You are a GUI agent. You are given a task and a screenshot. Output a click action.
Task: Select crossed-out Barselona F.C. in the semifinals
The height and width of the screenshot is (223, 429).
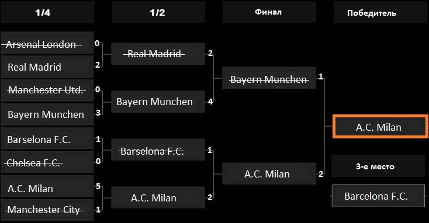coord(158,150)
